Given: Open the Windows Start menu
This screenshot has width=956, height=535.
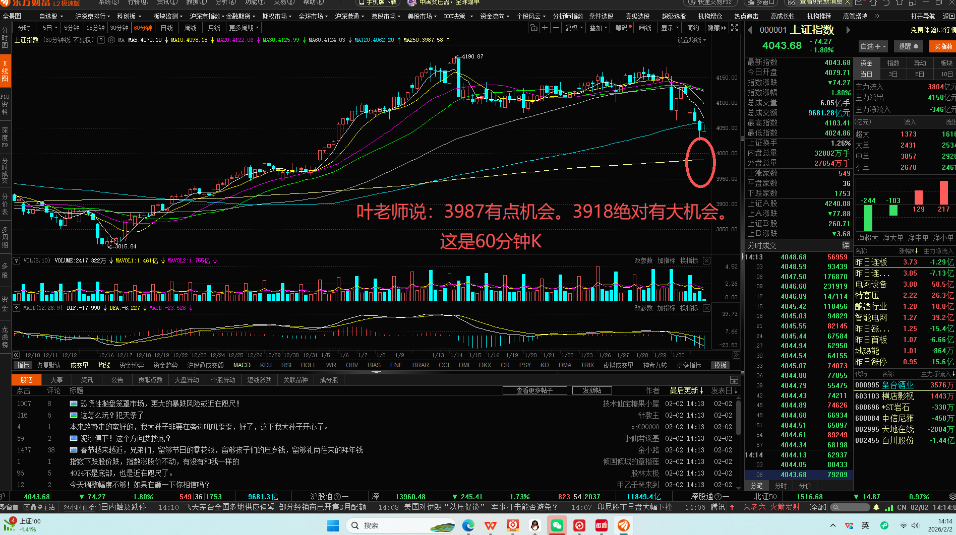Looking at the screenshot, I should coord(333,525).
